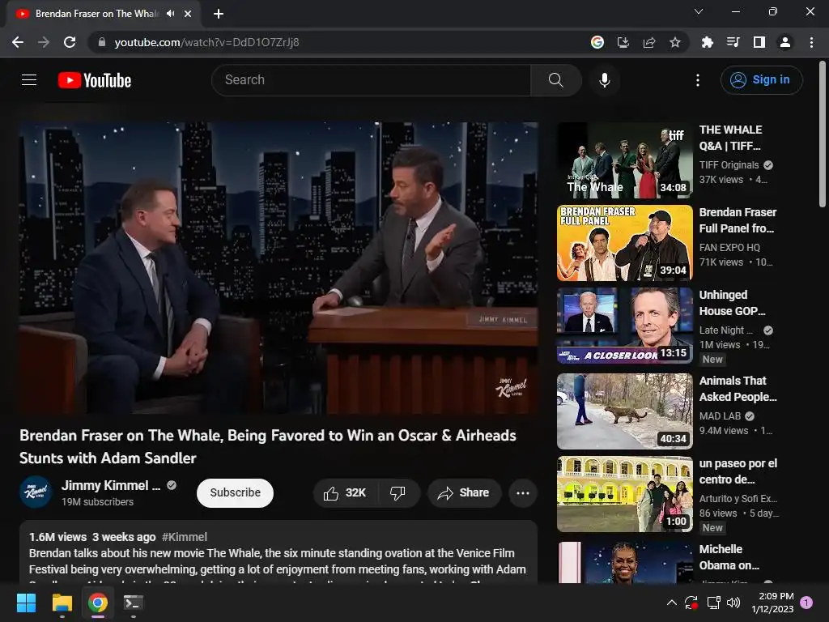The image size is (829, 622).
Task: Open media controls icon in toolbar
Action: 733,42
